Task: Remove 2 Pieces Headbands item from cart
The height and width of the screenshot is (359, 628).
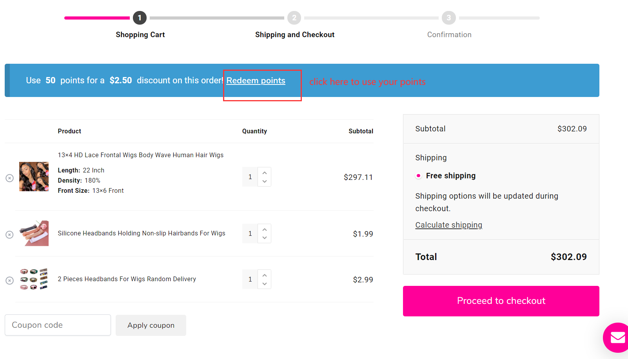Action: (x=10, y=280)
